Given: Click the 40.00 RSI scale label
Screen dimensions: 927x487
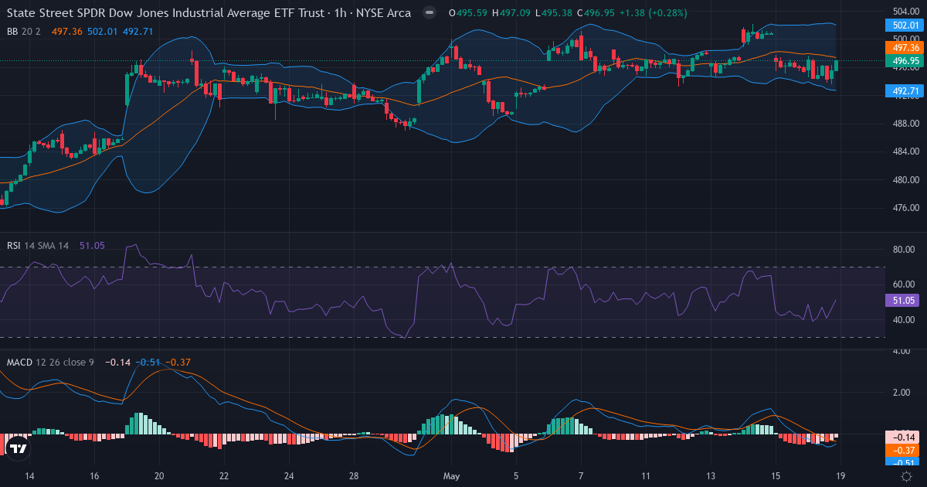Looking at the screenshot, I should (x=905, y=319).
